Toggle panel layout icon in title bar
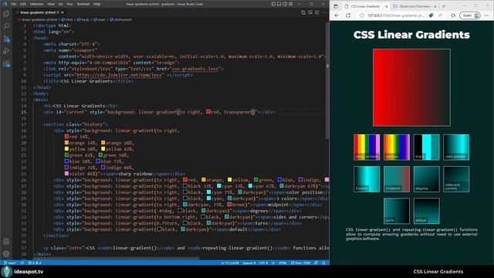This screenshot has height=278, width=494. click(279, 4)
